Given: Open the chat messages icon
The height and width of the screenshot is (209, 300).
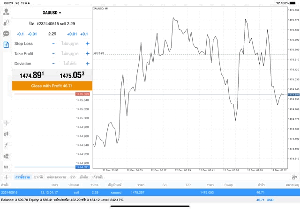Looking at the screenshot, I should pos(6,34).
